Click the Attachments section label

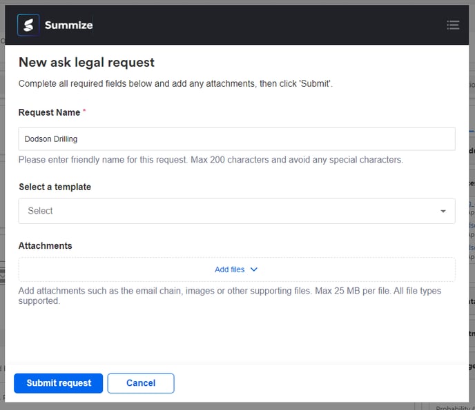46,245
